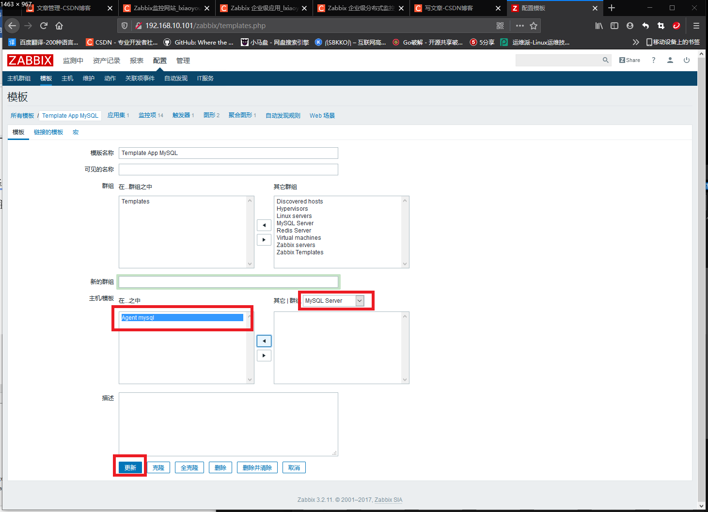This screenshot has width=708, height=512.
Task: Toggle the sidebar view icon
Action: point(614,26)
